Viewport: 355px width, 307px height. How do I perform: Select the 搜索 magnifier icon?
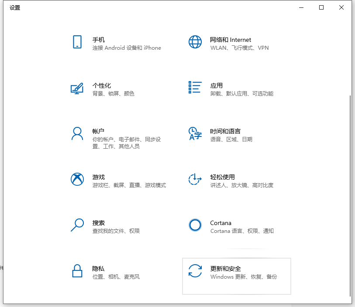tap(77, 225)
